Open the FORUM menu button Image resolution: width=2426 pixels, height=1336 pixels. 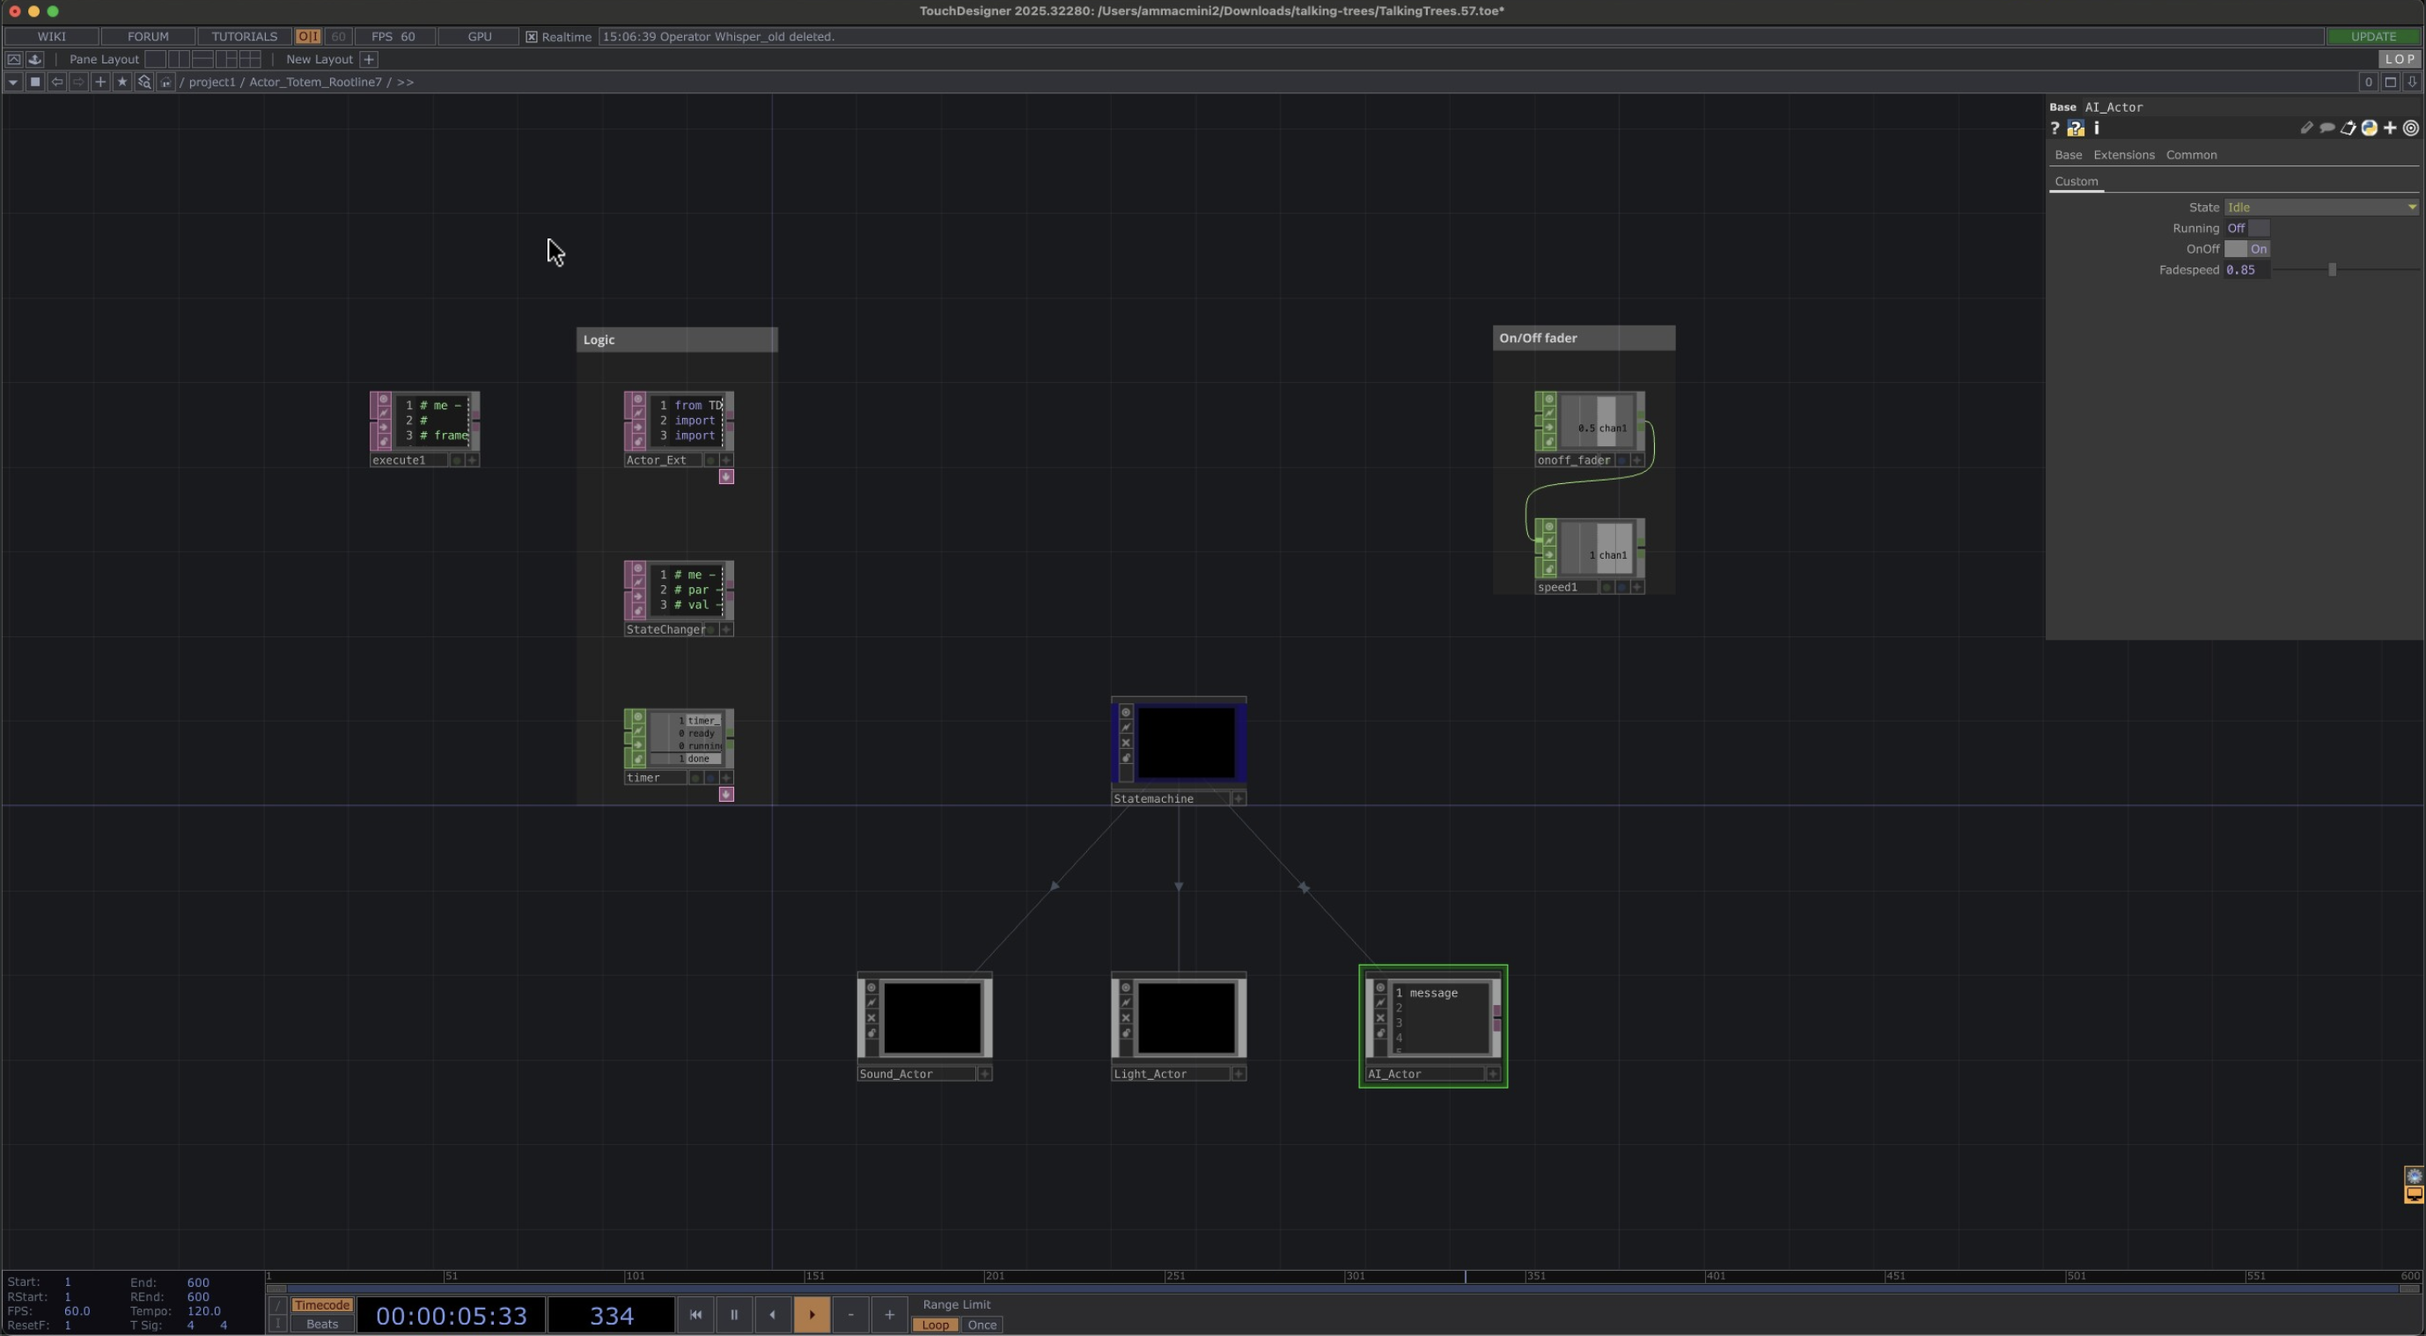click(148, 37)
